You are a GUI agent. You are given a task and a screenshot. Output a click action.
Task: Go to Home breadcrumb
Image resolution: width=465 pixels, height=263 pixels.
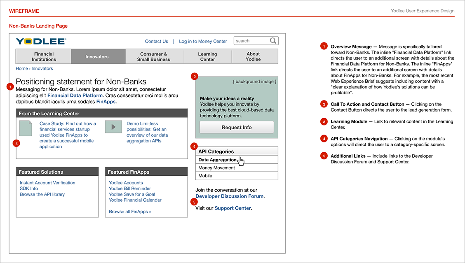(x=22, y=68)
